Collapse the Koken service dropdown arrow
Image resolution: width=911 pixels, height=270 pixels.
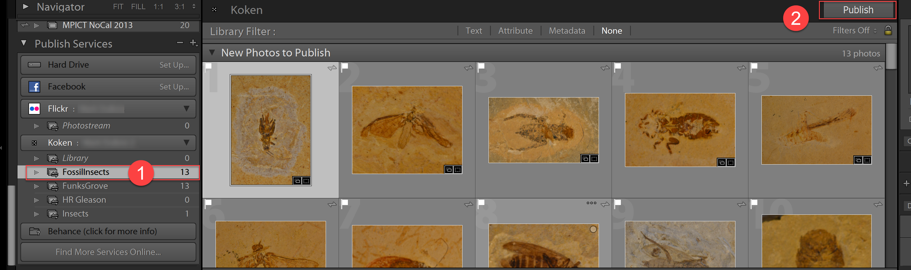pyautogui.click(x=186, y=143)
